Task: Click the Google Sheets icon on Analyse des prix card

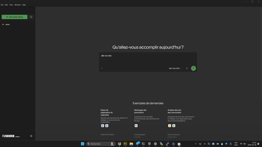Action: [x=174, y=126]
